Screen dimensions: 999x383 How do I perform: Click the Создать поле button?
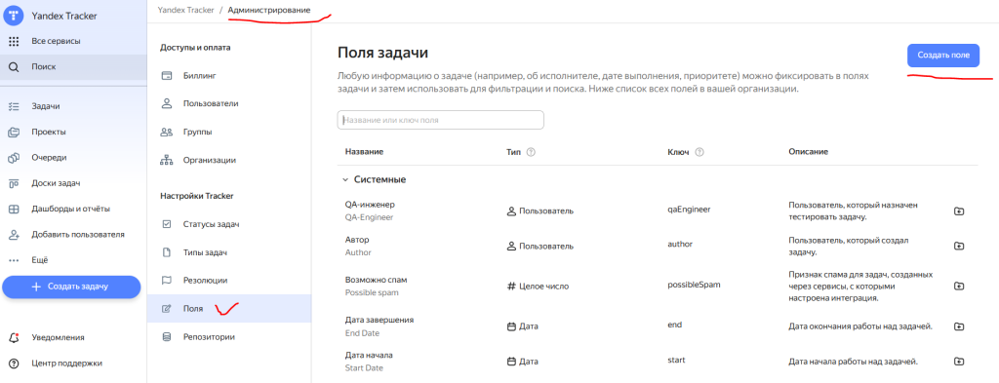[943, 56]
